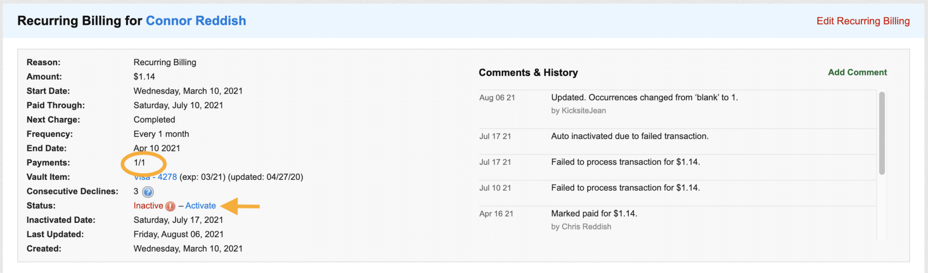Viewport: 928px width, 273px height.
Task: Click the Comments & History heading
Action: (528, 73)
